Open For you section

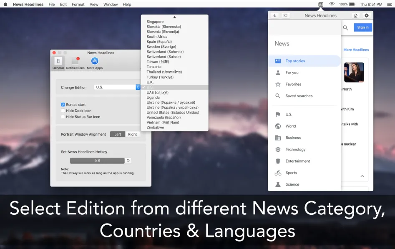304,73
